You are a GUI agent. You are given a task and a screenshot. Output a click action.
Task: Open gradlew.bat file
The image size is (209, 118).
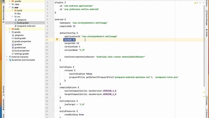pos(20,48)
